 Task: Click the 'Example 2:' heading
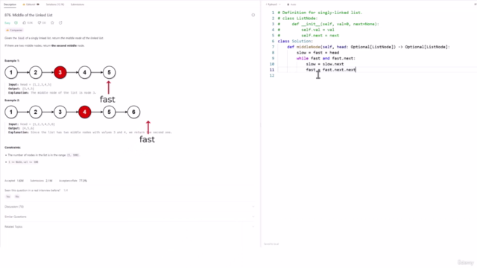[12, 100]
